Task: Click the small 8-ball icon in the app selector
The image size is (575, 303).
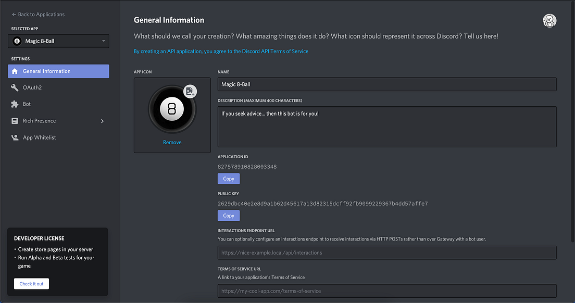Action: 17,41
